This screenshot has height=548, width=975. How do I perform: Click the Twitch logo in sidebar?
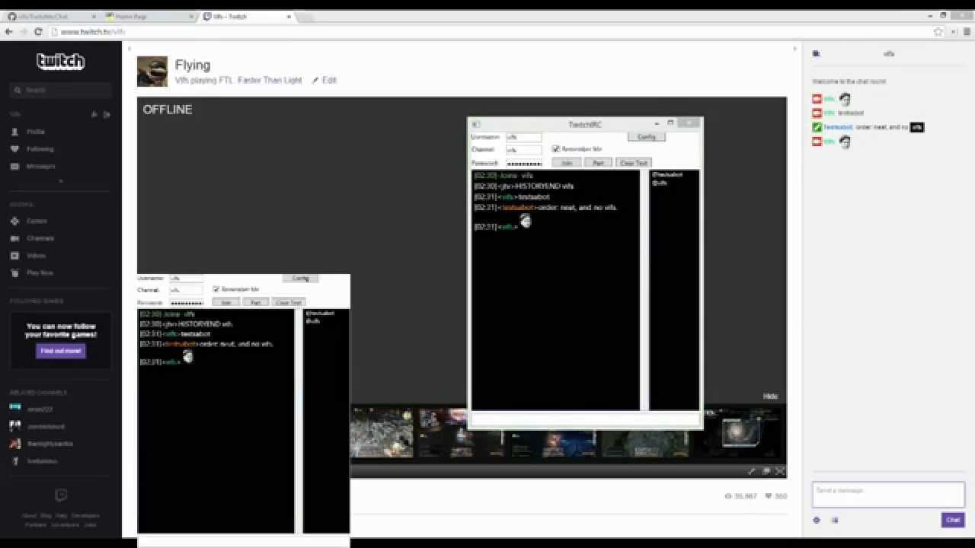pyautogui.click(x=61, y=62)
